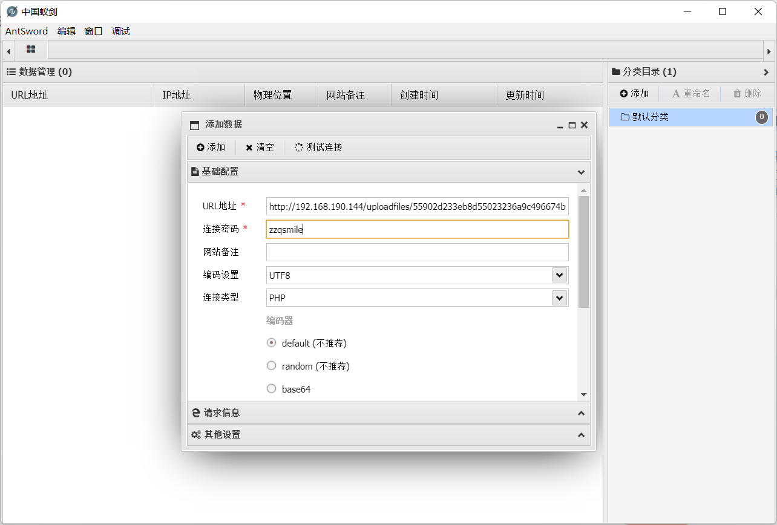Click the AntSword app logo in title bar

click(x=12, y=11)
